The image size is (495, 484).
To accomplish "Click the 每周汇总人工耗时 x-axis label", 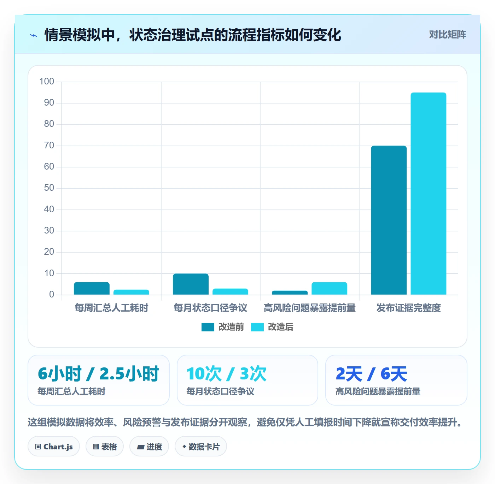I will tap(111, 308).
